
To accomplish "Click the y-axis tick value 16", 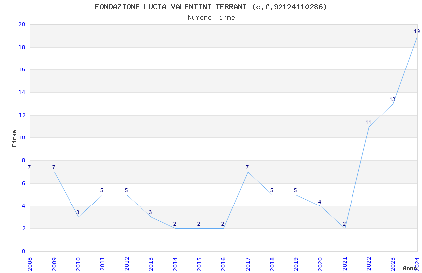I will coord(22,69).
